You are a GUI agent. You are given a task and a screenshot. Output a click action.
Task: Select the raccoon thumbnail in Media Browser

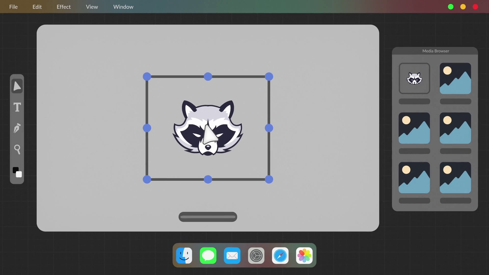point(414,78)
